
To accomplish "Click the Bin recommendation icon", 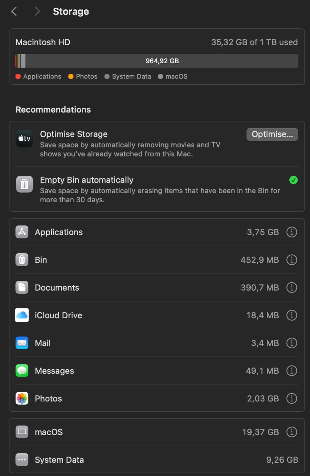I will coord(25,184).
